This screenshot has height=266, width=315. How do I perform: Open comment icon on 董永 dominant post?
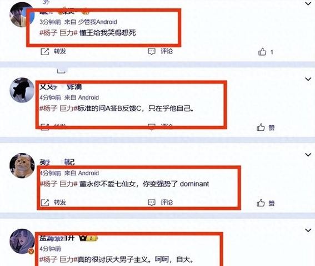click(x=152, y=203)
